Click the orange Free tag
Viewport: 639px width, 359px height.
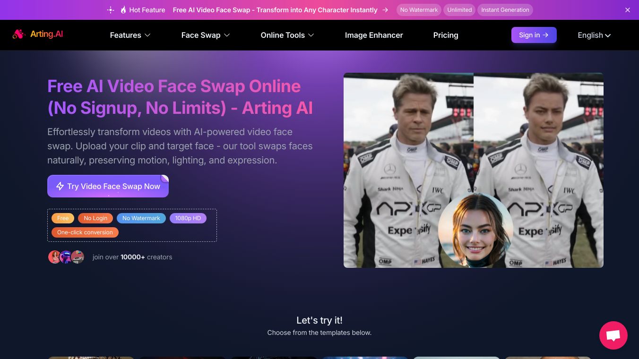pos(63,218)
